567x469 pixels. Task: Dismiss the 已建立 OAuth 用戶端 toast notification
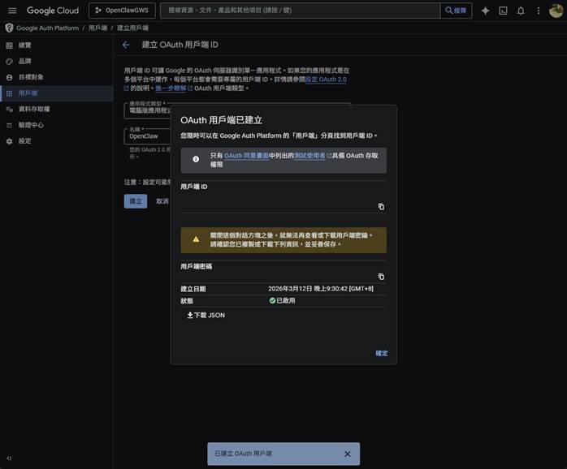348,454
